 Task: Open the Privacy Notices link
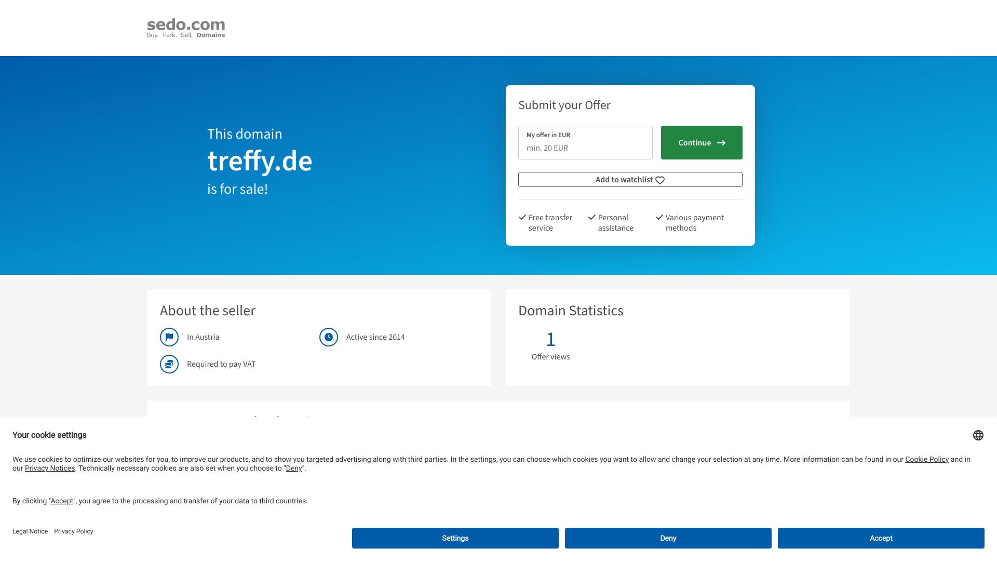pyautogui.click(x=50, y=468)
